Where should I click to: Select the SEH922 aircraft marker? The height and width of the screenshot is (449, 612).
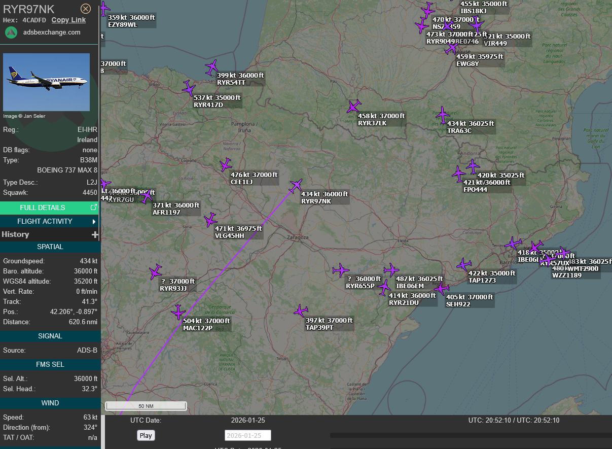click(441, 289)
